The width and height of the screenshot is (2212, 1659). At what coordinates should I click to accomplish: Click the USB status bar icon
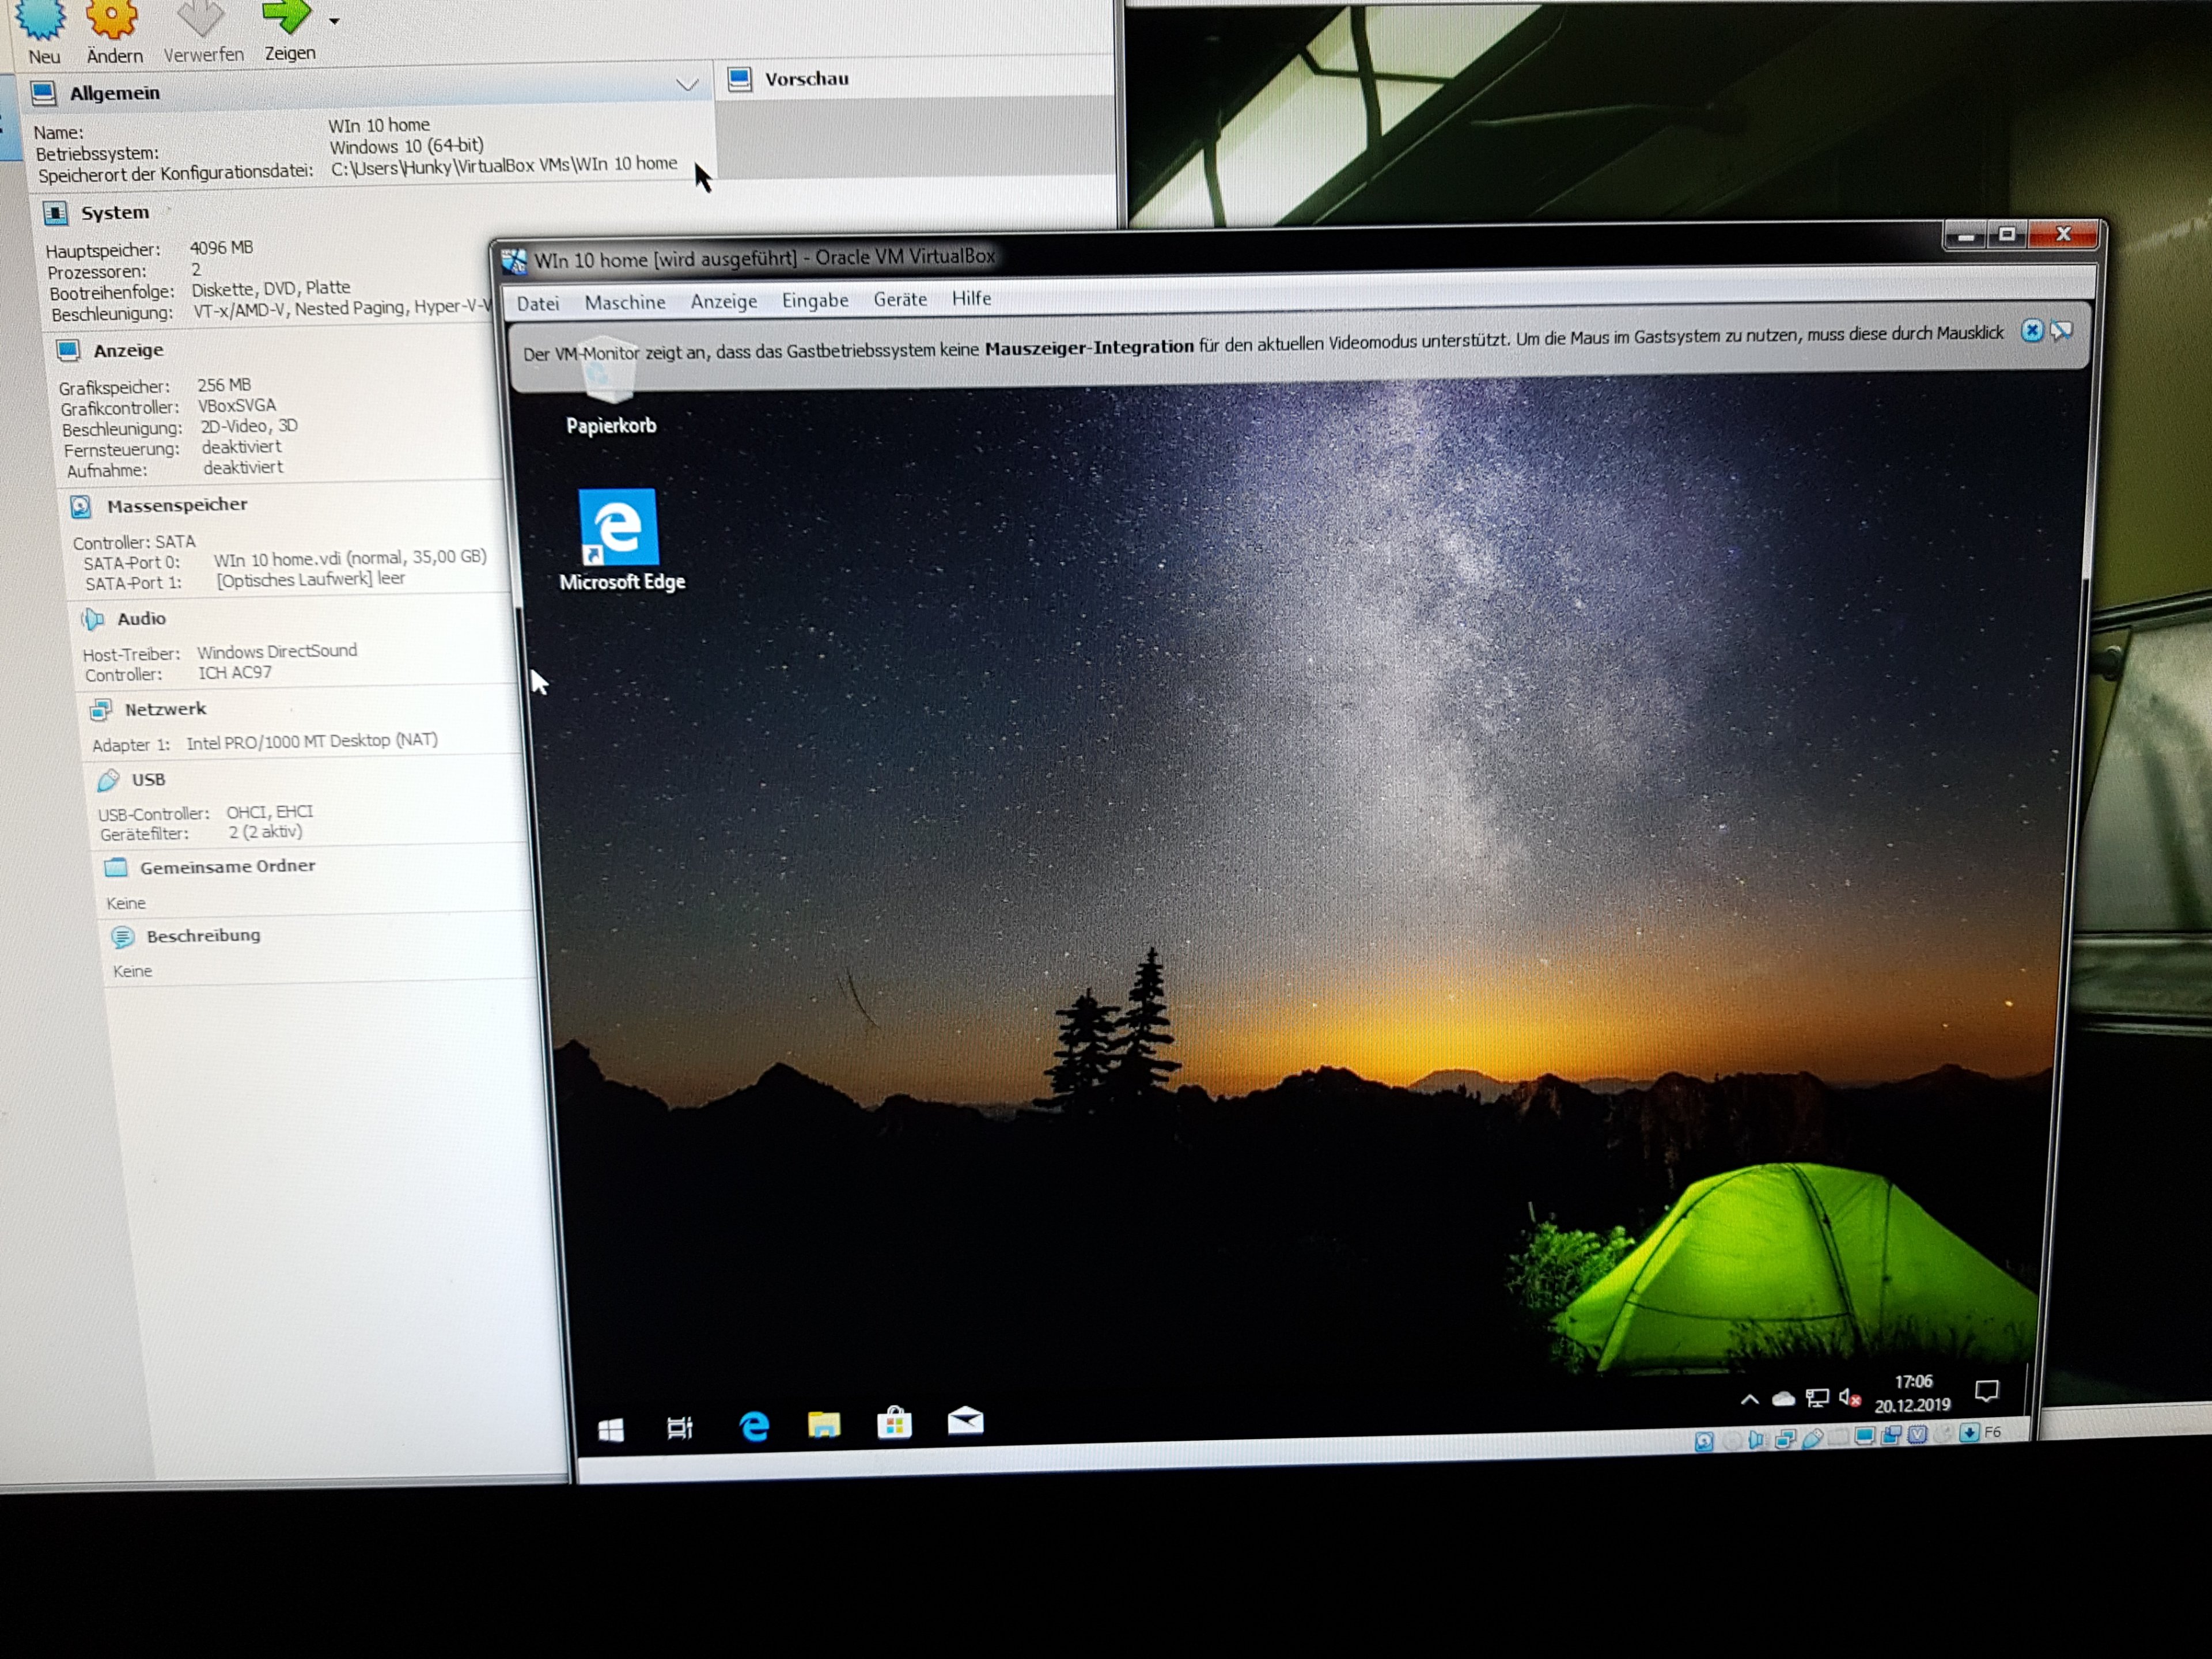[1812, 1438]
